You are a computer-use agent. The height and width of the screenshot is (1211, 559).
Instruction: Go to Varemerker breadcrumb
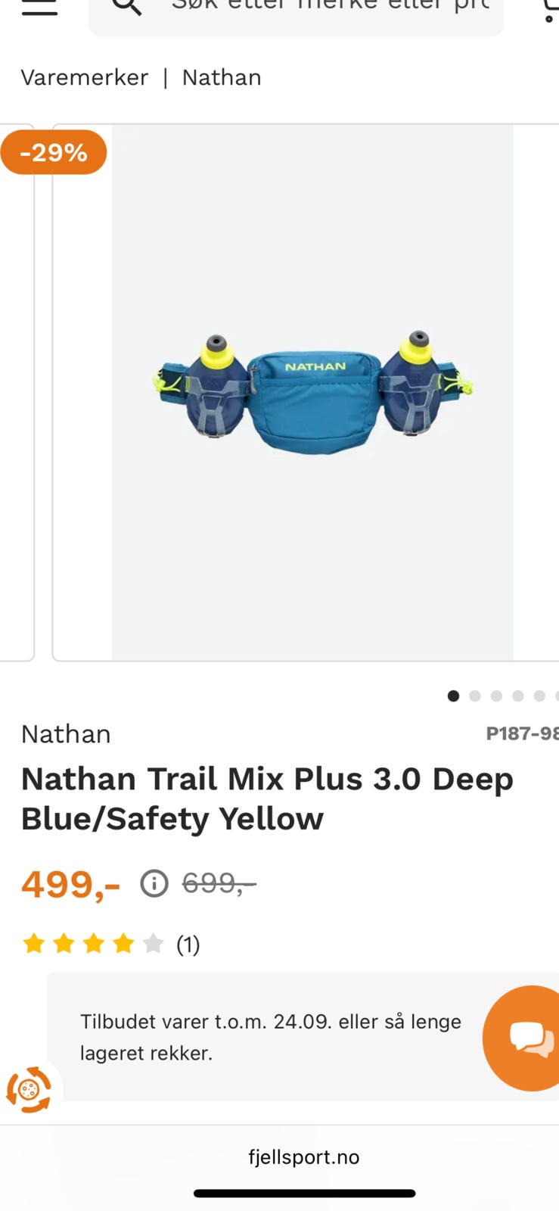[x=85, y=77]
